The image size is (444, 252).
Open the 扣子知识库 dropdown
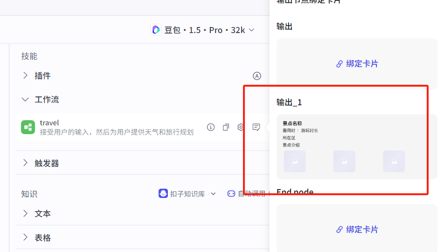[x=187, y=194]
